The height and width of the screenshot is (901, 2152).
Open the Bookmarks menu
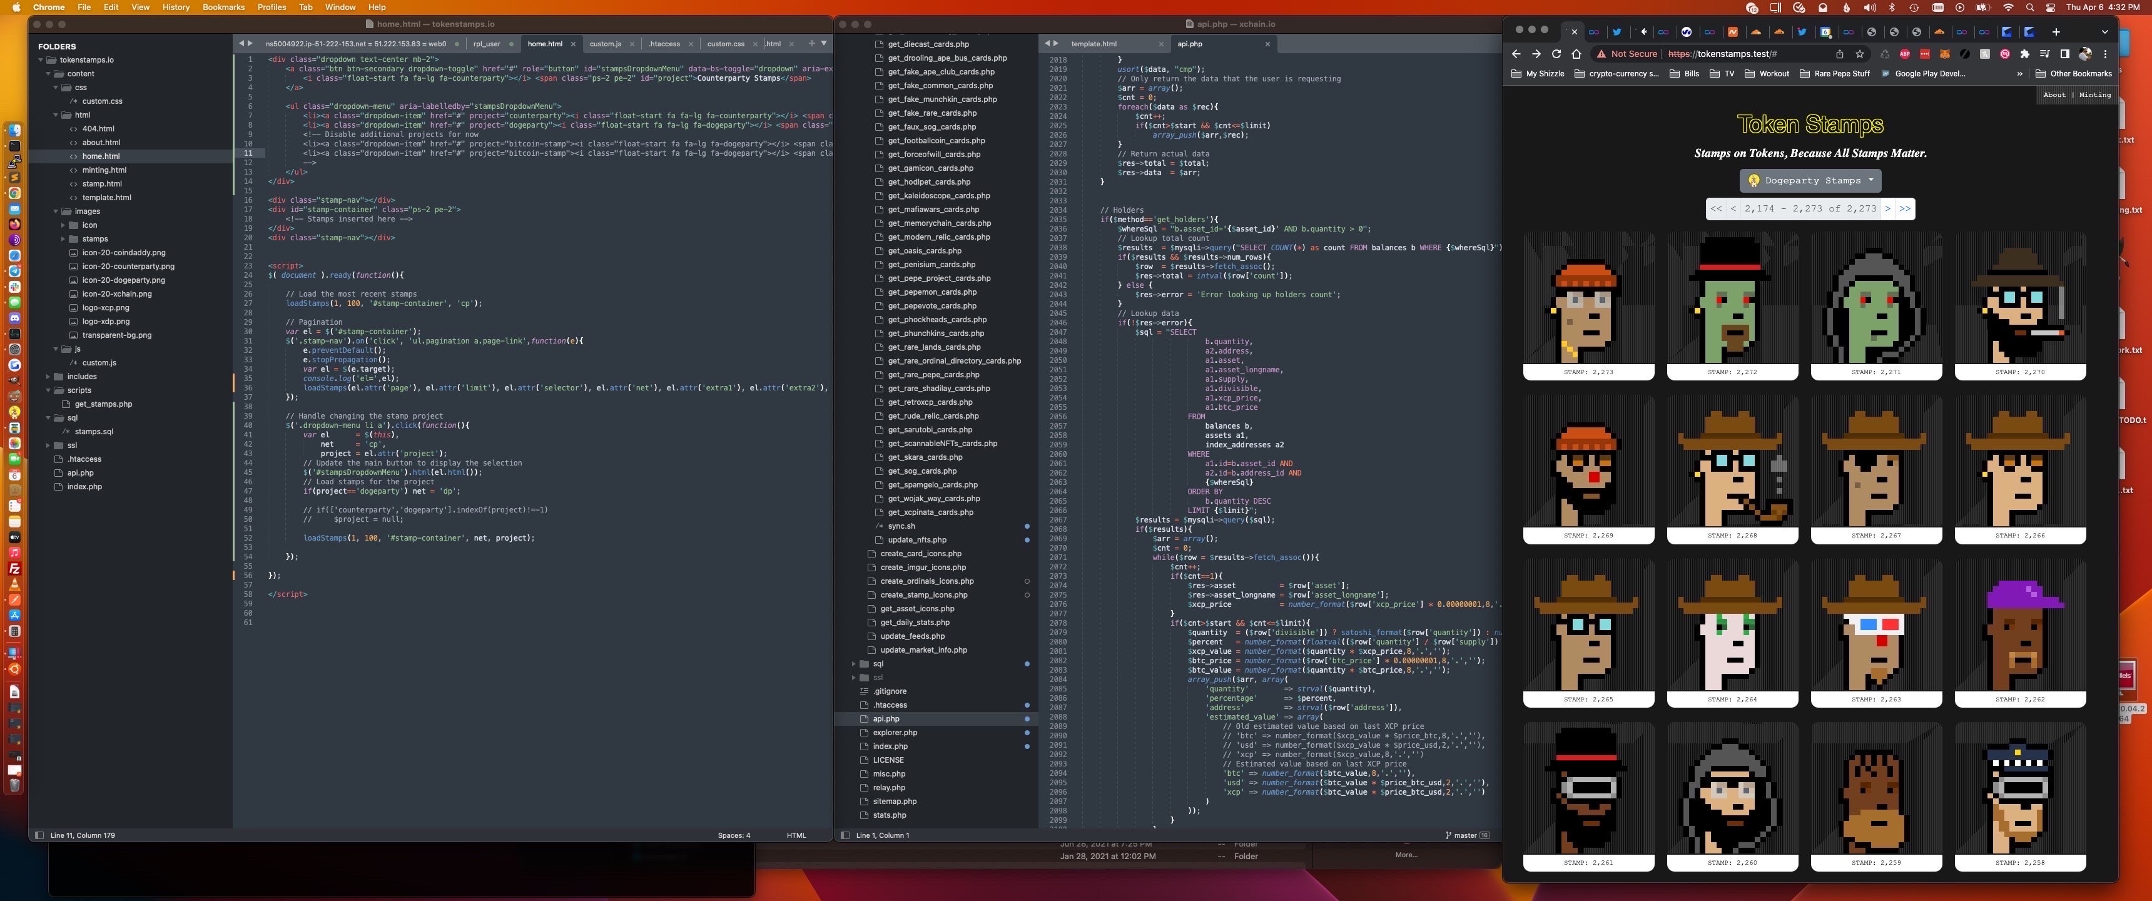click(223, 7)
